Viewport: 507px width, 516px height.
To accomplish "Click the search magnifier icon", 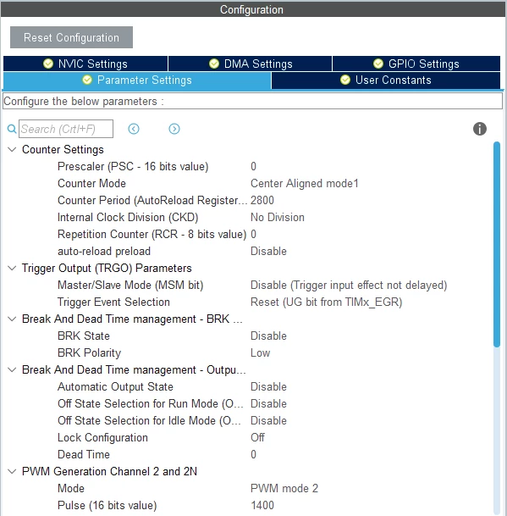I will point(12,129).
